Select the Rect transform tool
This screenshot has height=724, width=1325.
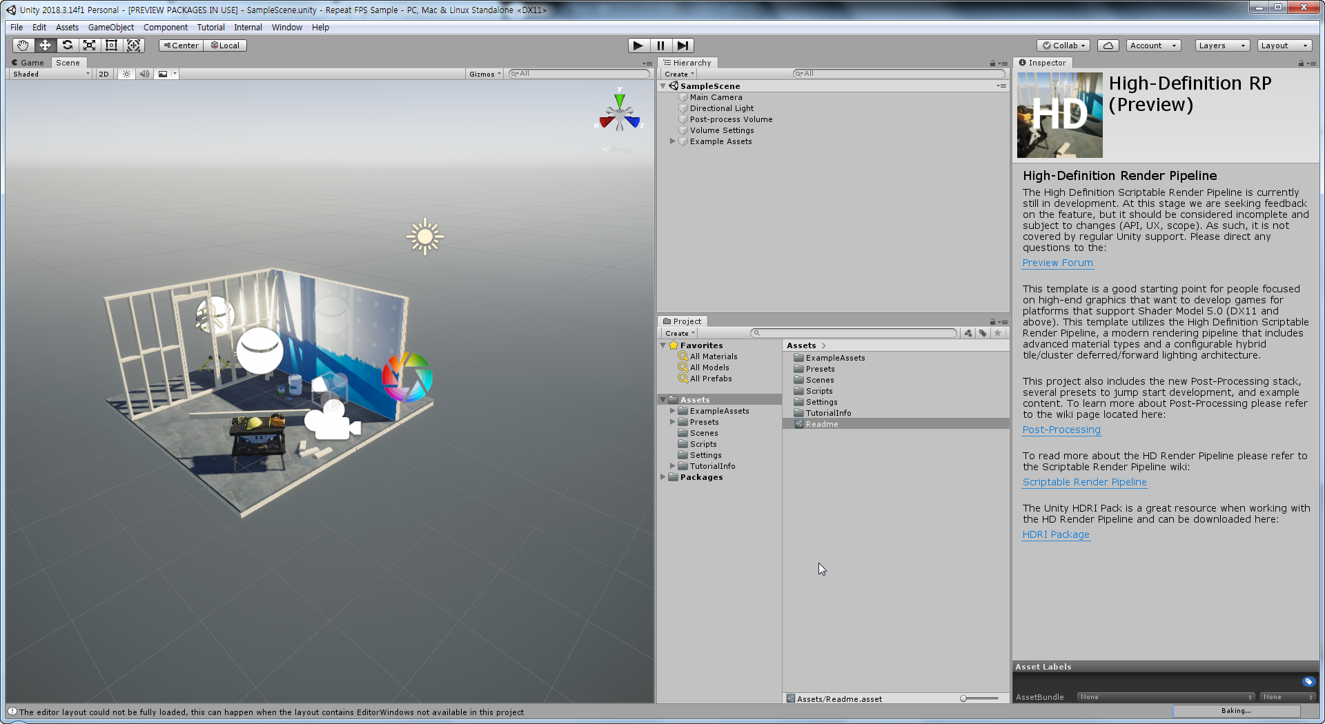pos(111,46)
